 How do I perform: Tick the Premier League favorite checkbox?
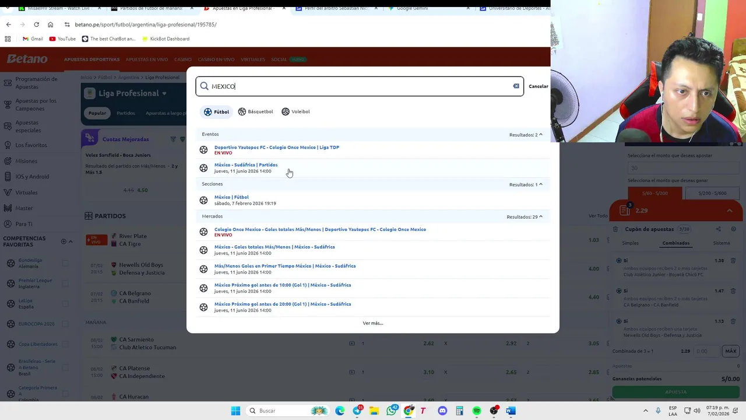click(65, 283)
